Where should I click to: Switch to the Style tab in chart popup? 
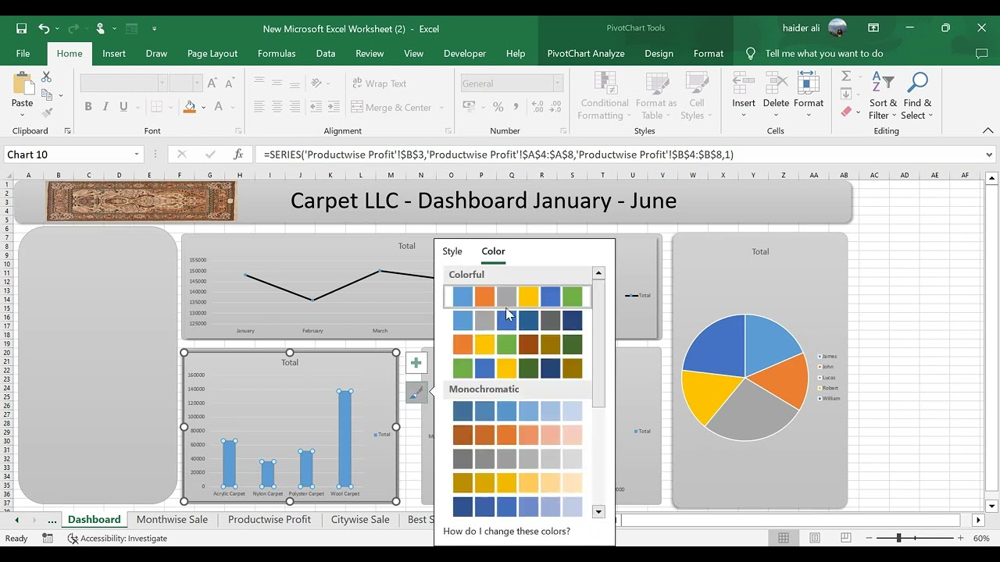pyautogui.click(x=452, y=251)
